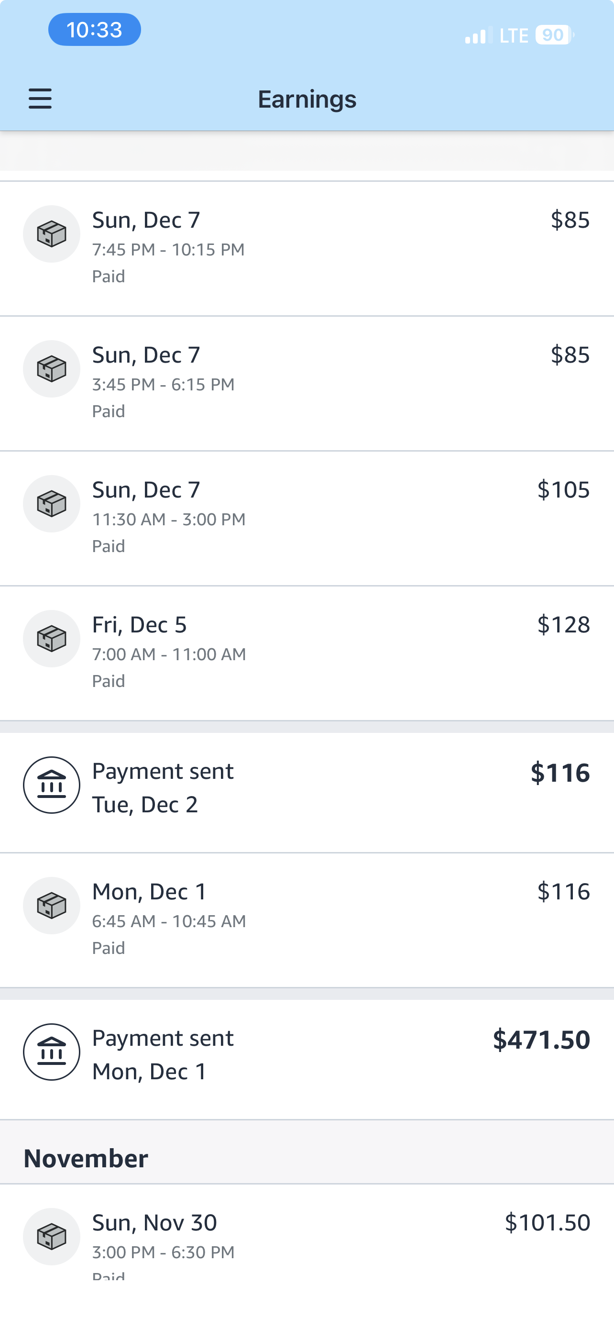Tap the Earnings page title
The width and height of the screenshot is (614, 1329).
click(307, 99)
